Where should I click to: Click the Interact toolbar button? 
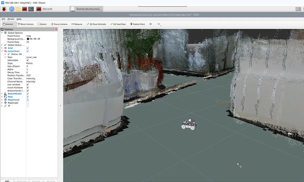(x=8, y=24)
